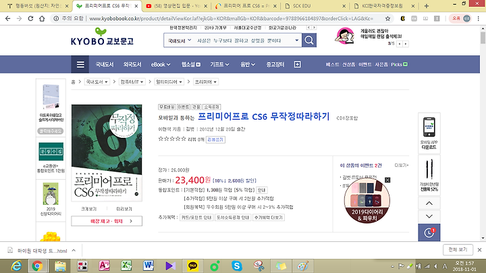Open Word from taskbar

coord(148,266)
